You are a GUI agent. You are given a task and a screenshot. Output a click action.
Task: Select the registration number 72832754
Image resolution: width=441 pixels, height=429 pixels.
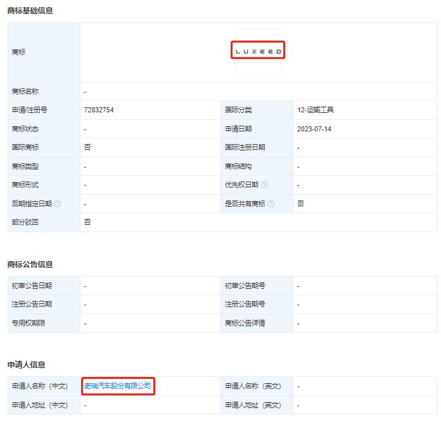click(x=99, y=110)
